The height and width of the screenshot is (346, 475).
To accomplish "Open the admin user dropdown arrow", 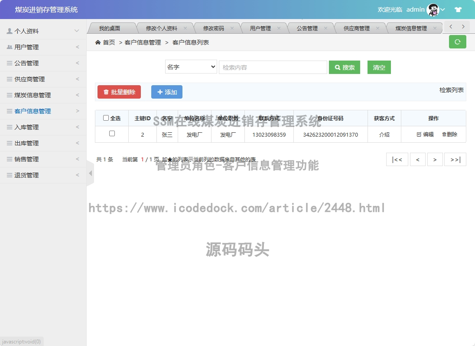I will point(442,10).
